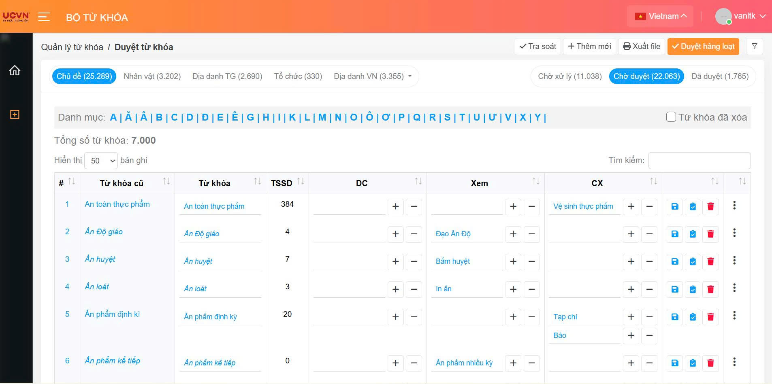Remove the CX entry Báo
Screen dimensions: 772x384
(x=649, y=335)
